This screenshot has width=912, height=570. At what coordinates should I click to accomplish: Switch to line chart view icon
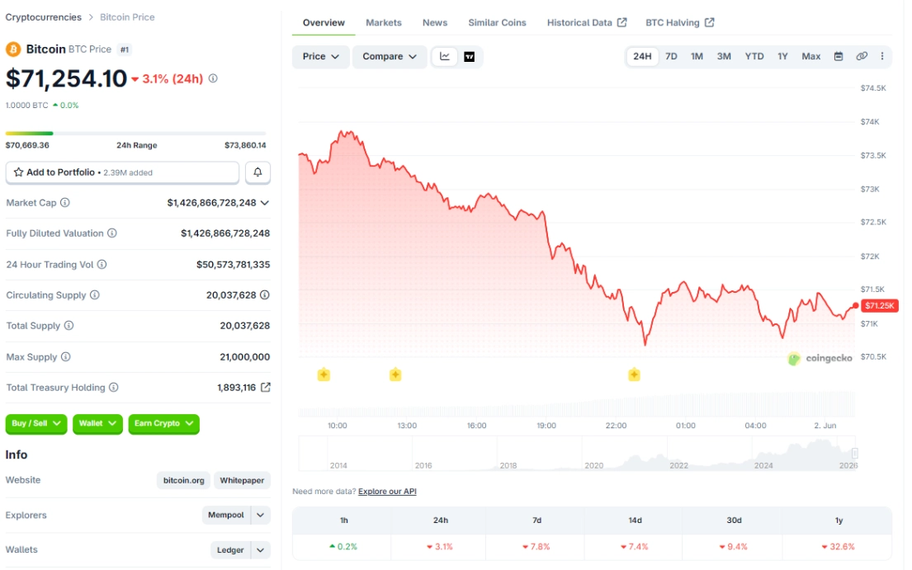[x=445, y=56]
